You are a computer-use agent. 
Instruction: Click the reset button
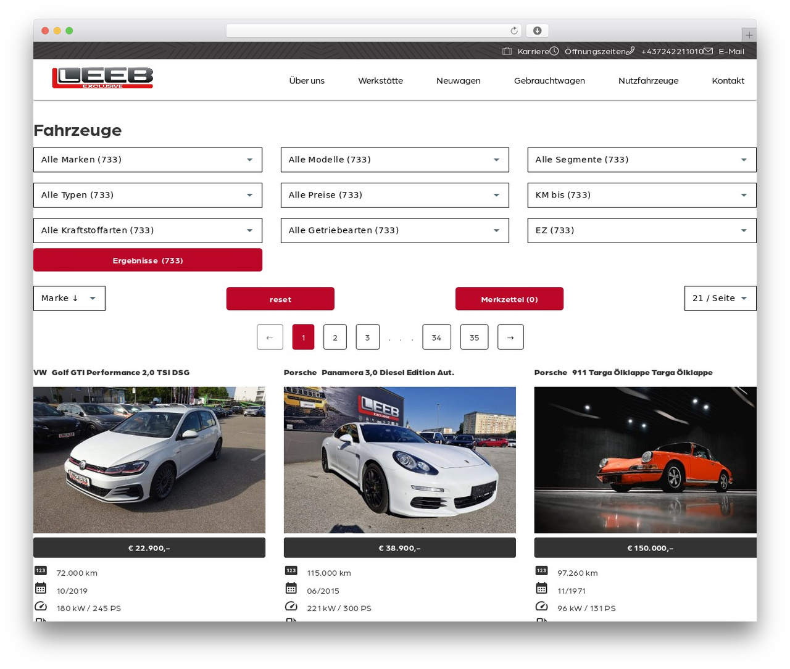pyautogui.click(x=280, y=299)
